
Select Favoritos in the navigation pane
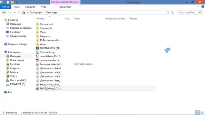coord(13,20)
